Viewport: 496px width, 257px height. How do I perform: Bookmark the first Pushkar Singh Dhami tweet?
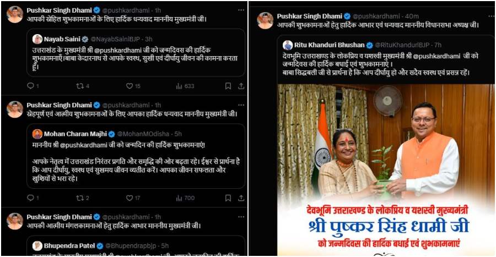(228, 86)
